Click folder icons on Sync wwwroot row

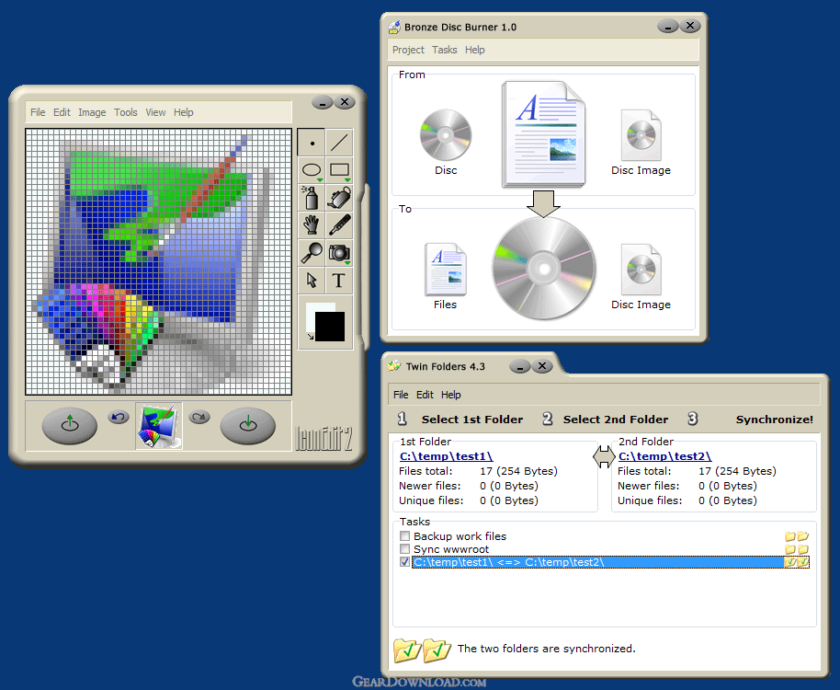pos(797,549)
